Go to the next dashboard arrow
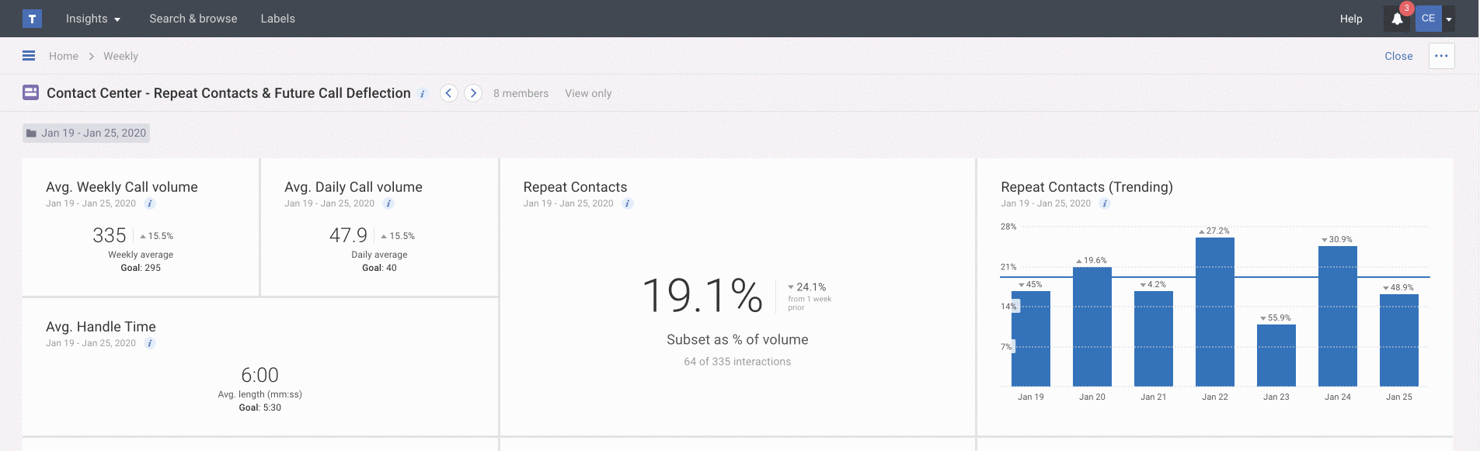 pyautogui.click(x=472, y=93)
